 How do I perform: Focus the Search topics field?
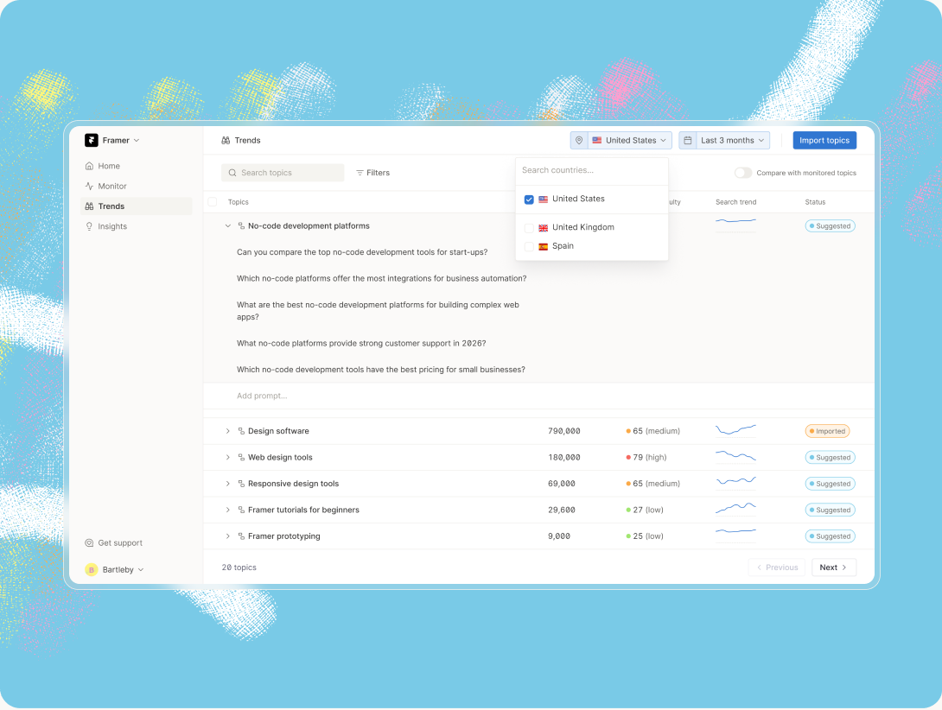[283, 173]
